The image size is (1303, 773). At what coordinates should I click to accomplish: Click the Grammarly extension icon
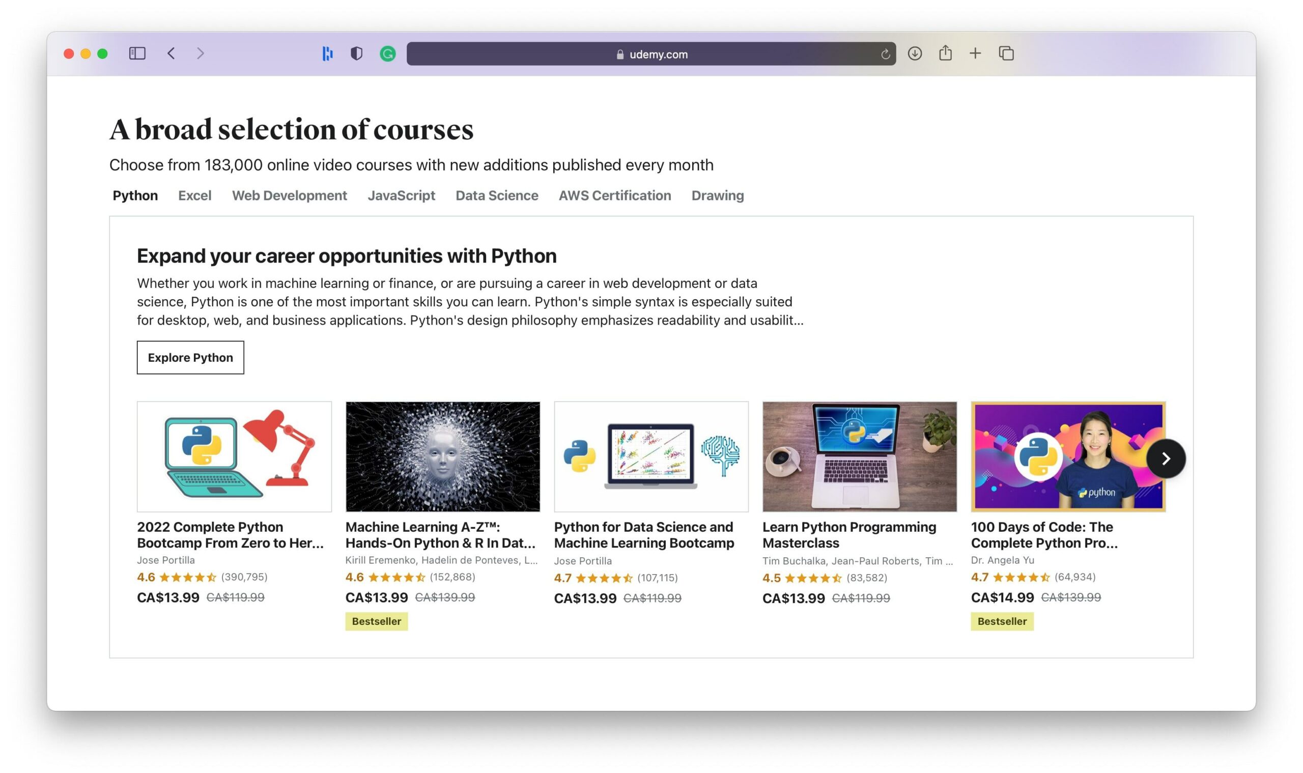click(387, 53)
